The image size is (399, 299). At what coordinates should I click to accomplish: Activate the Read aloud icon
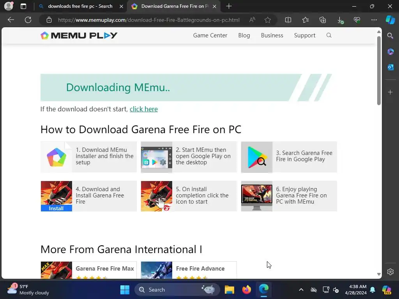(252, 20)
